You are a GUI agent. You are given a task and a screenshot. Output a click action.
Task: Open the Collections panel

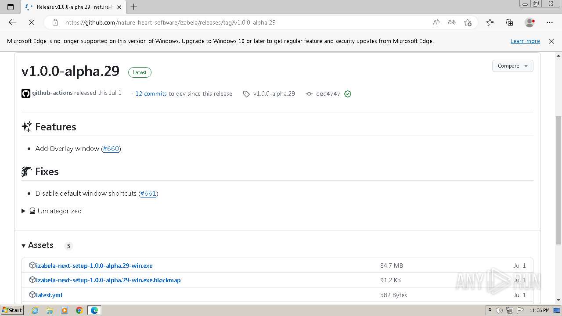coord(509,22)
